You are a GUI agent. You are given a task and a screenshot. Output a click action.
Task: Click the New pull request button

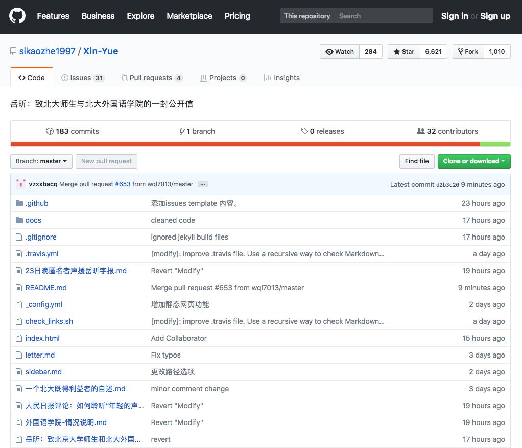point(107,161)
